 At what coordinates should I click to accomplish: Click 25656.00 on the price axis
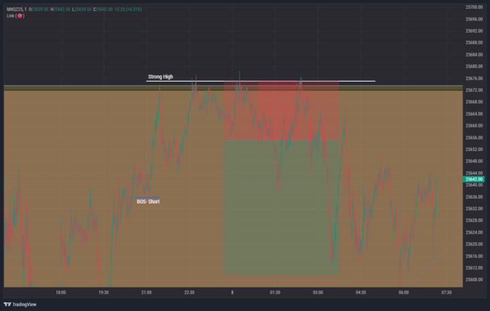(x=474, y=137)
